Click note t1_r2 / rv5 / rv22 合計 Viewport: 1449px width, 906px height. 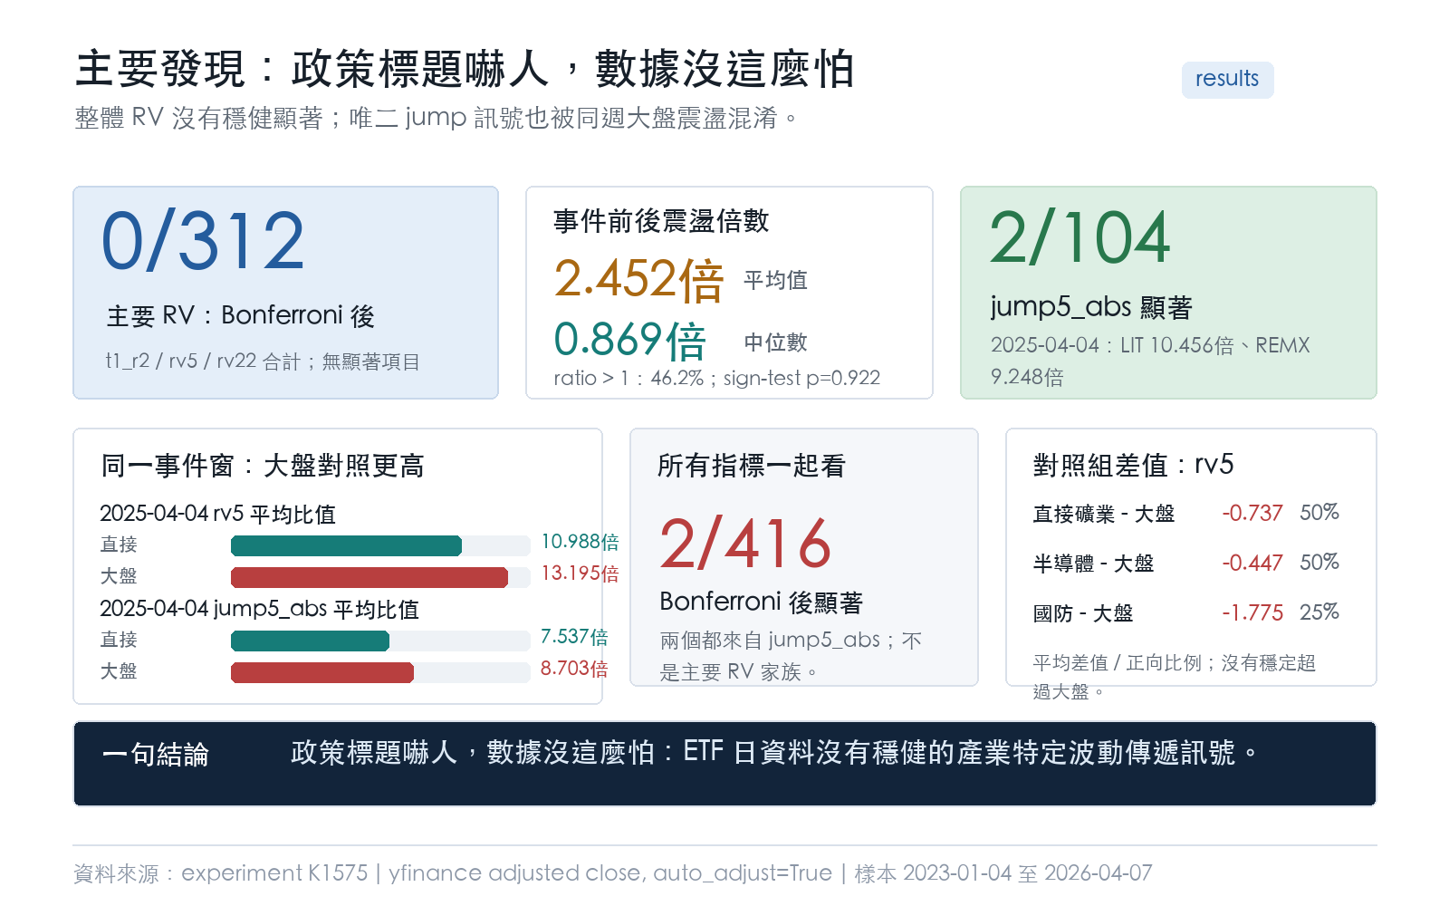tap(263, 361)
